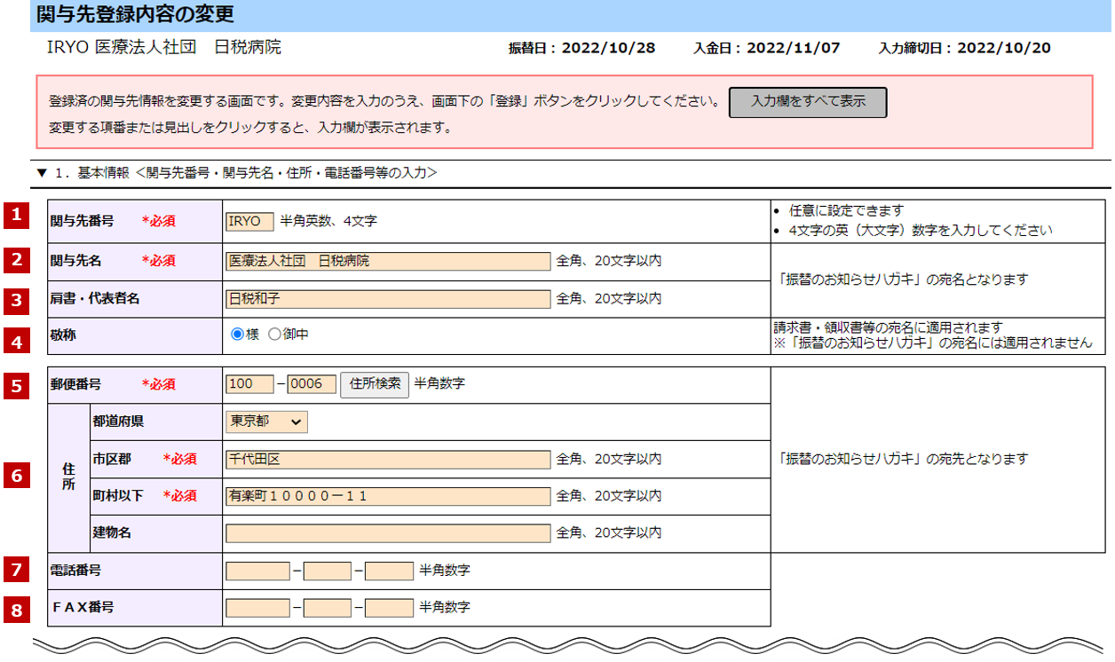This screenshot has height=662, width=1115.
Task: Click the red number 5 marker
Action: coord(16,385)
